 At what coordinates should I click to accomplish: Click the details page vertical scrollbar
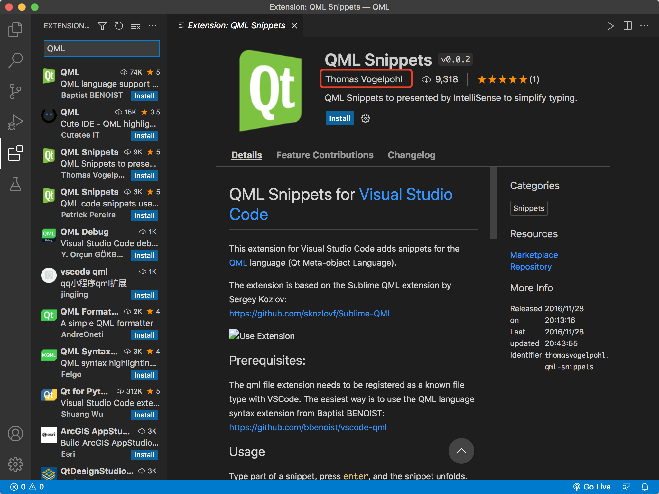point(493,203)
